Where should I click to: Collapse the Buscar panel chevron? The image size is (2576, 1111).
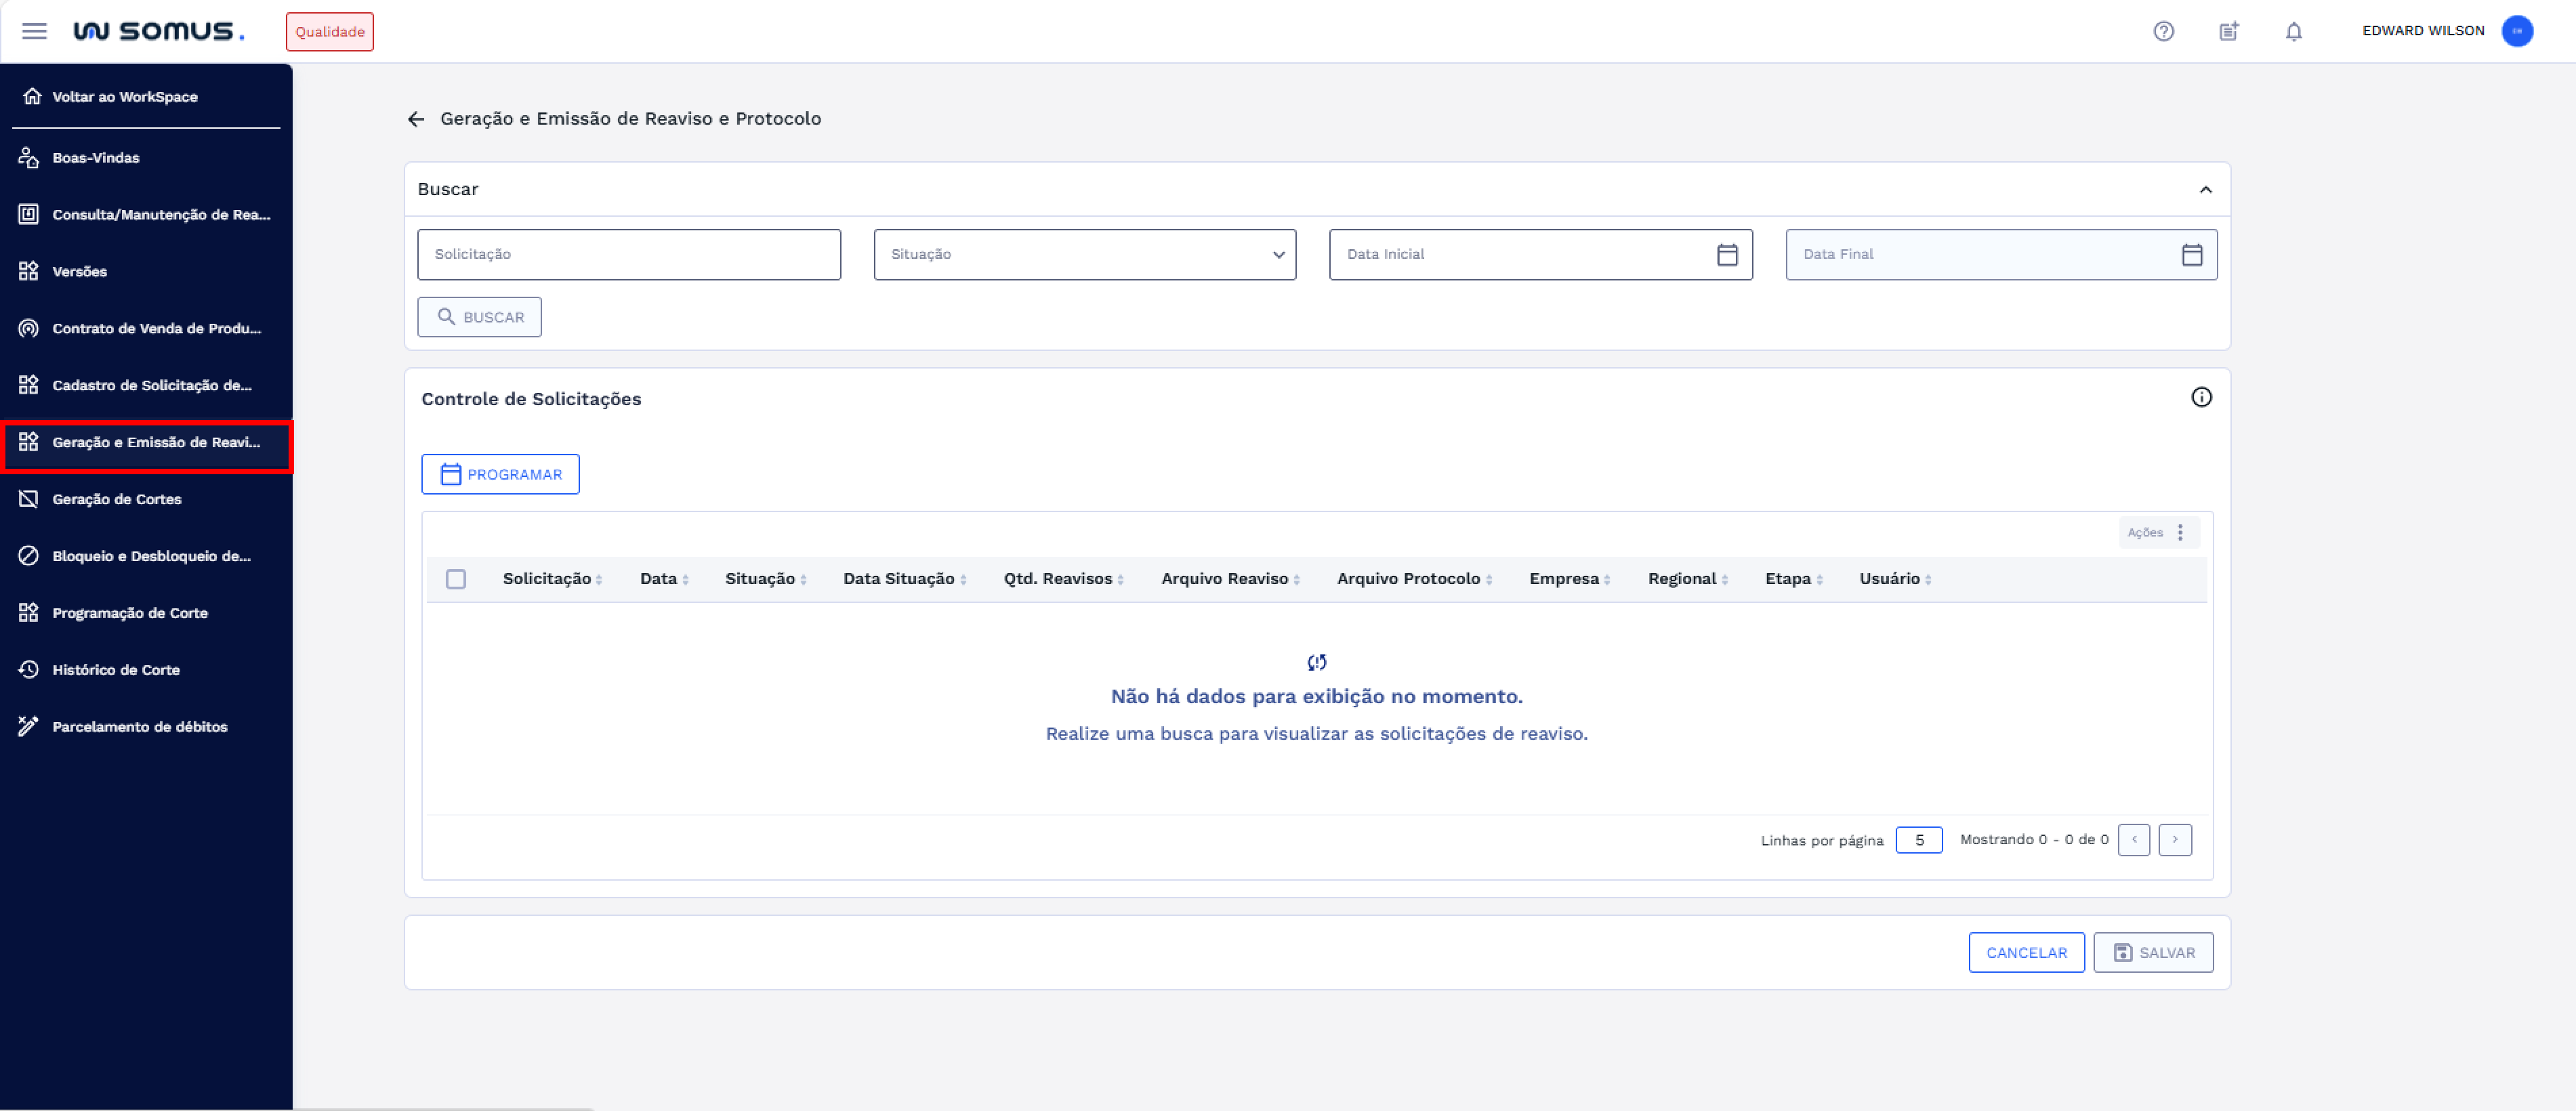click(2205, 190)
